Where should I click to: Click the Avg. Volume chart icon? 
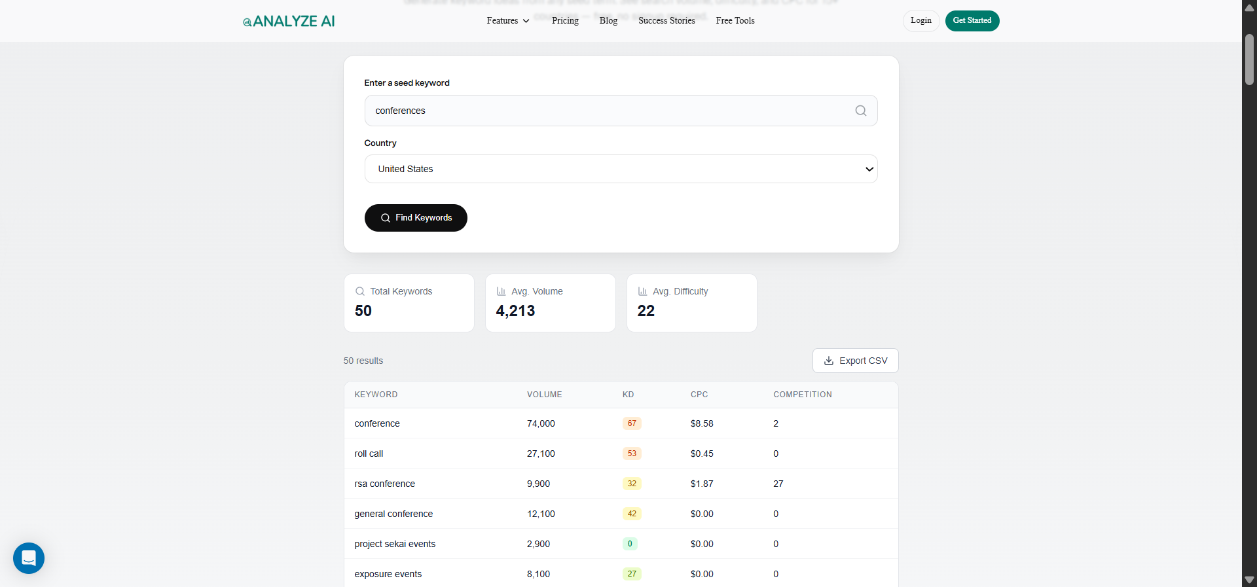point(501,291)
